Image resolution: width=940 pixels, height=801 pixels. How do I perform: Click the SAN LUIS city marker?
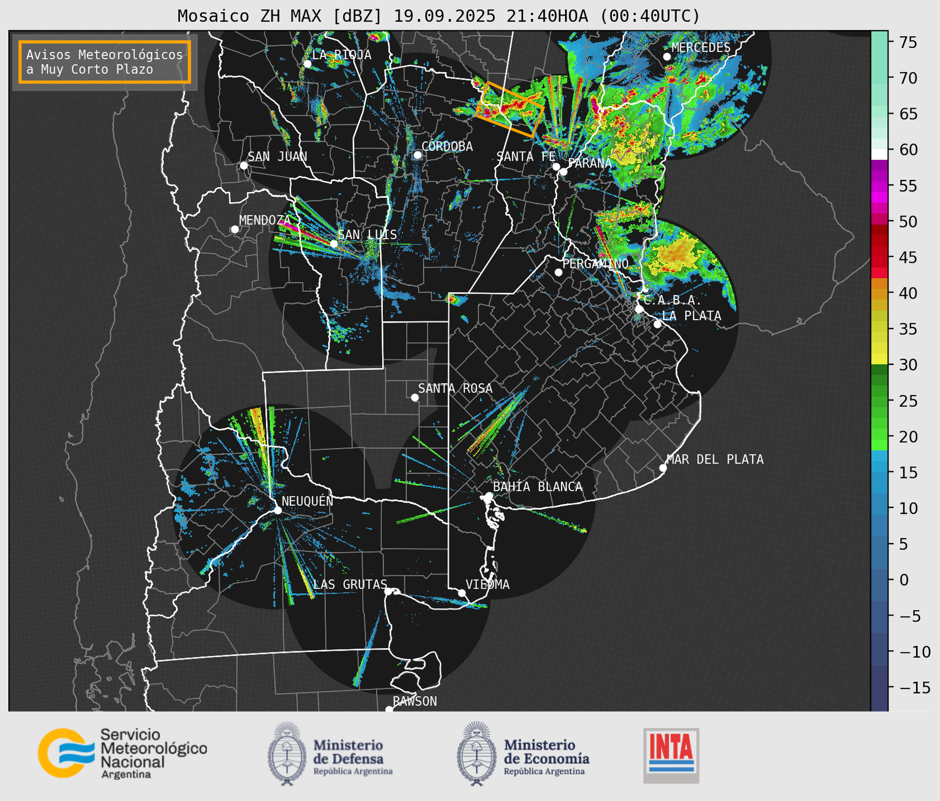point(334,243)
